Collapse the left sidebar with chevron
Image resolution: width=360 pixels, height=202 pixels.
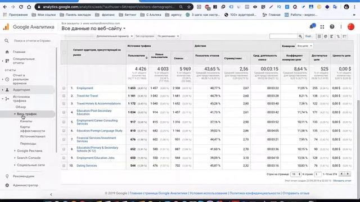point(51,195)
